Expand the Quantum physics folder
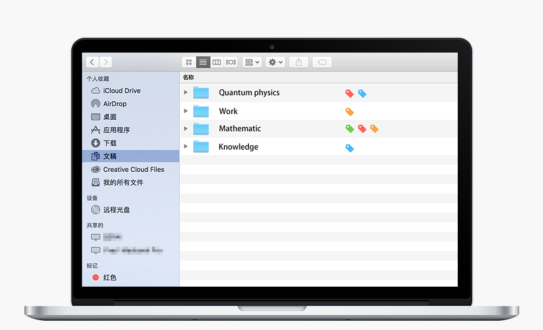The image size is (543, 330). pos(186,93)
